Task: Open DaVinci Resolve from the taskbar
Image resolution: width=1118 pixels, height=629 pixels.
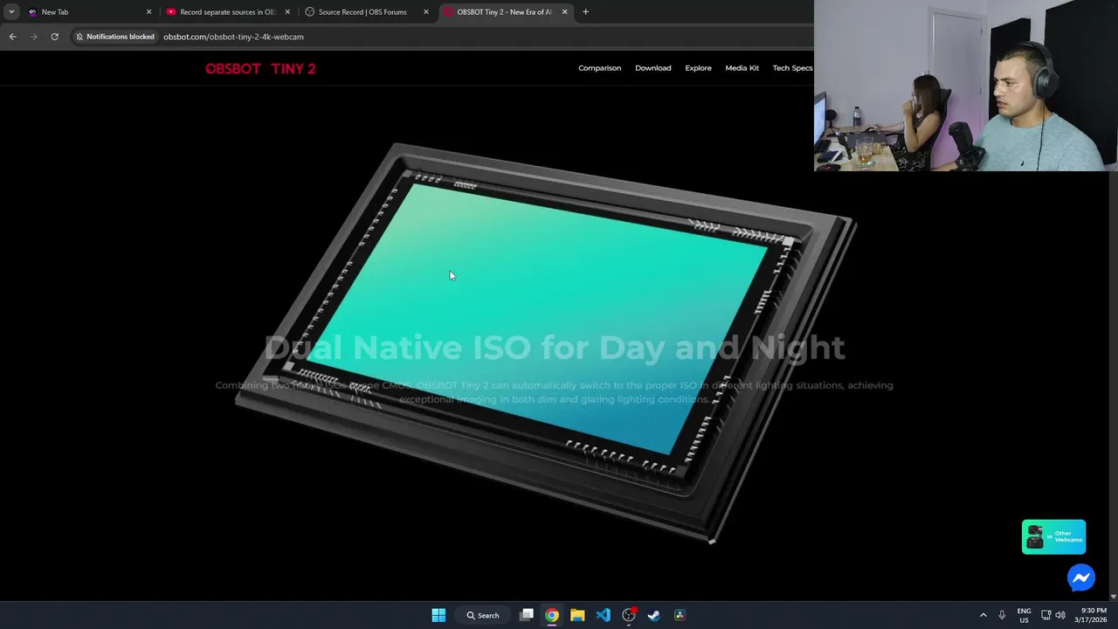Action: coord(680,615)
